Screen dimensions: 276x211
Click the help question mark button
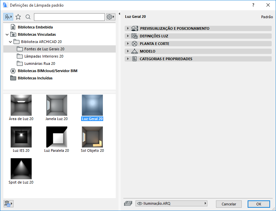pyautogui.click(x=253, y=5)
